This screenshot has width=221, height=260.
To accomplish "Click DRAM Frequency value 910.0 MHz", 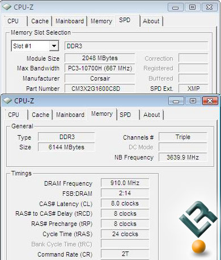I will (x=125, y=183).
